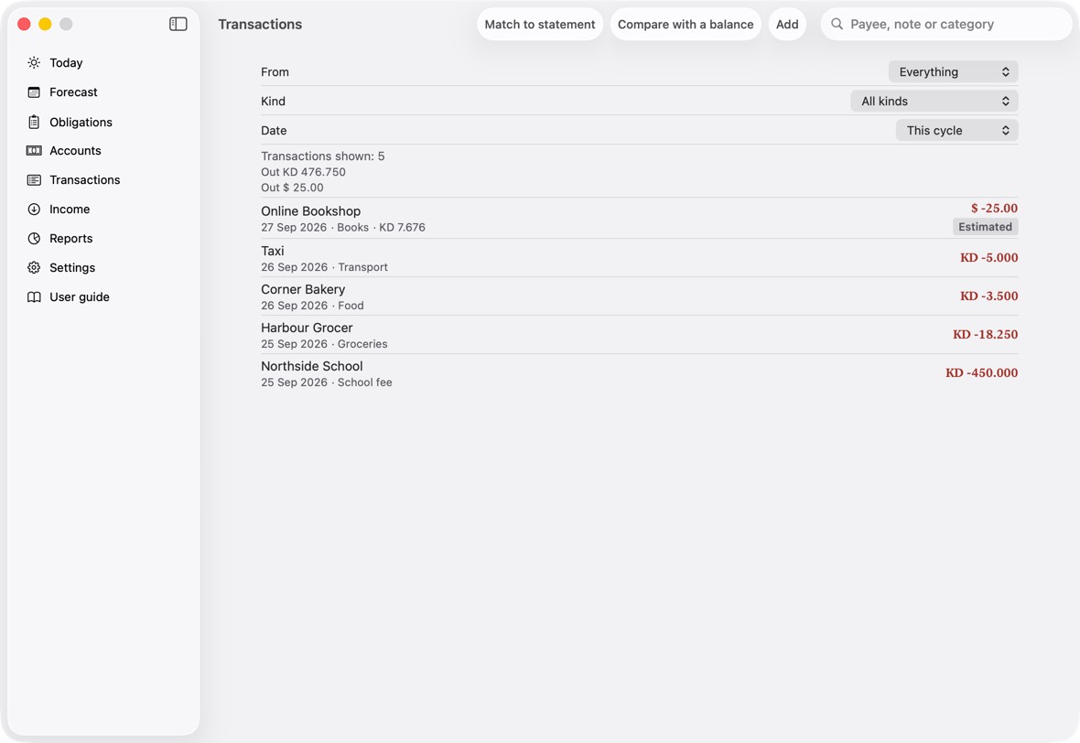This screenshot has width=1080, height=743.
Task: Open the User guide page
Action: point(80,296)
